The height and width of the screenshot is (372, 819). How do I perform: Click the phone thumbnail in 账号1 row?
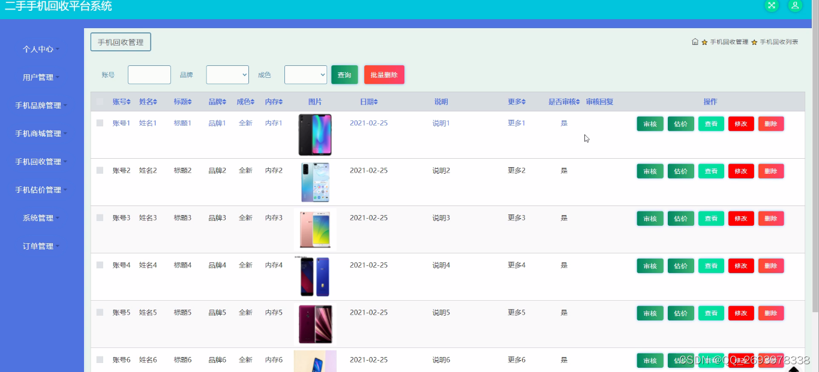click(315, 135)
